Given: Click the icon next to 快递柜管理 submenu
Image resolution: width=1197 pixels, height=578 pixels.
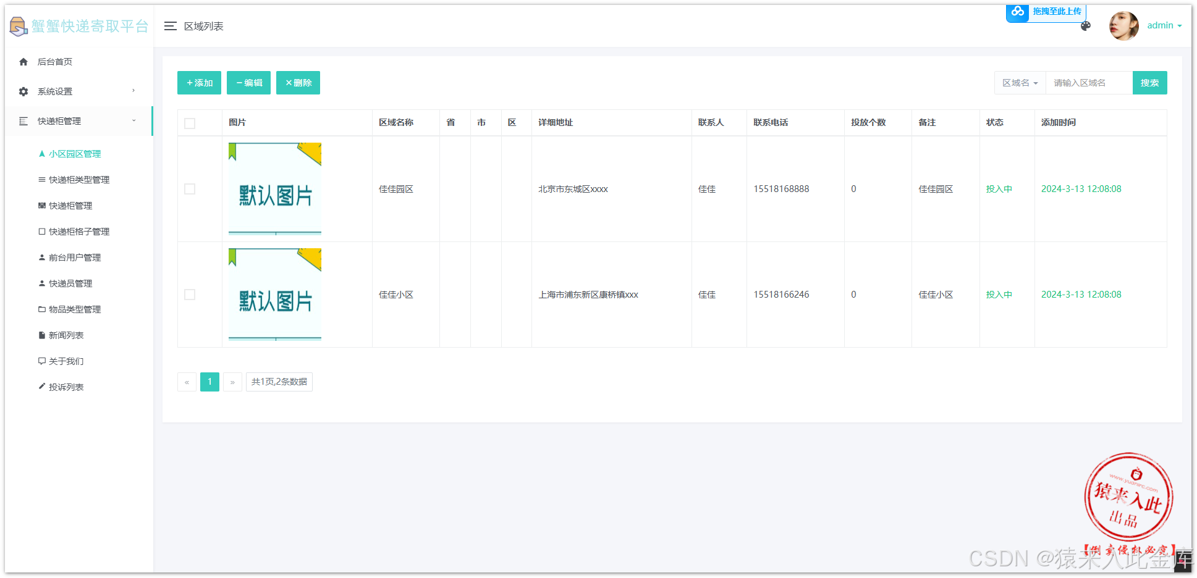Looking at the screenshot, I should pos(42,206).
